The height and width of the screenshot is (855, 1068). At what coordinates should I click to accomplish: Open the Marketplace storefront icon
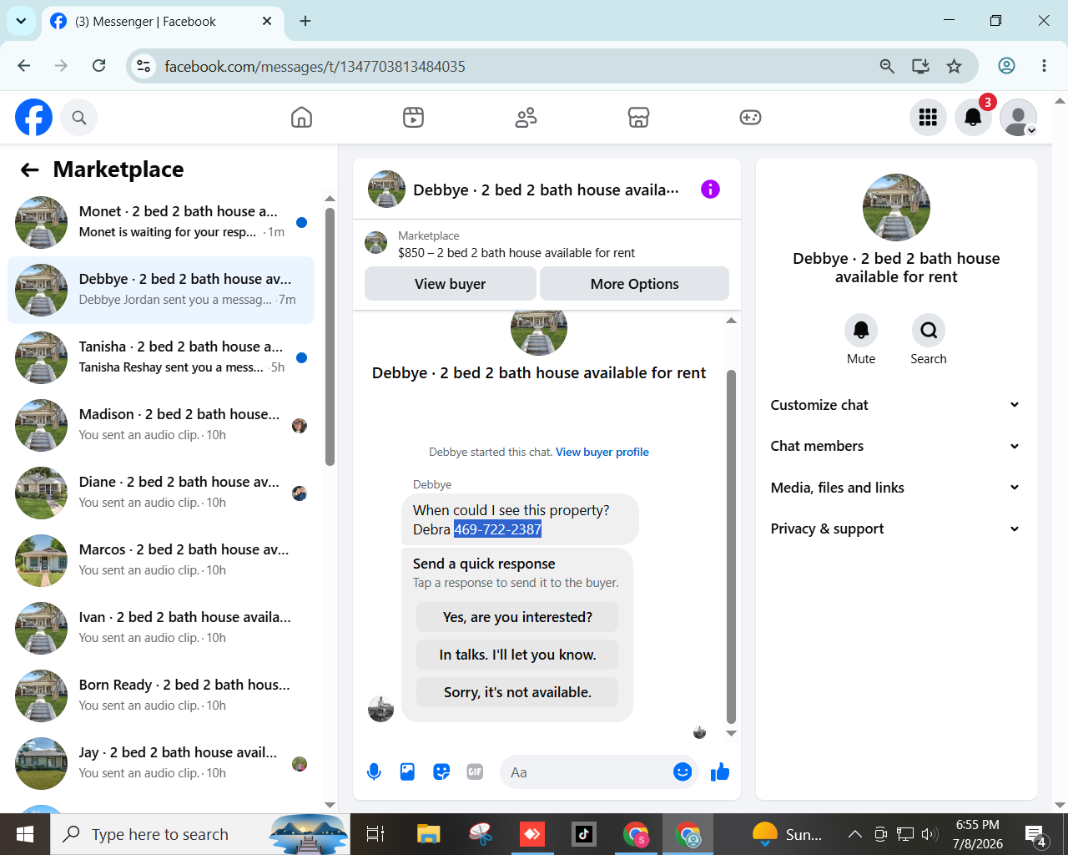click(638, 118)
